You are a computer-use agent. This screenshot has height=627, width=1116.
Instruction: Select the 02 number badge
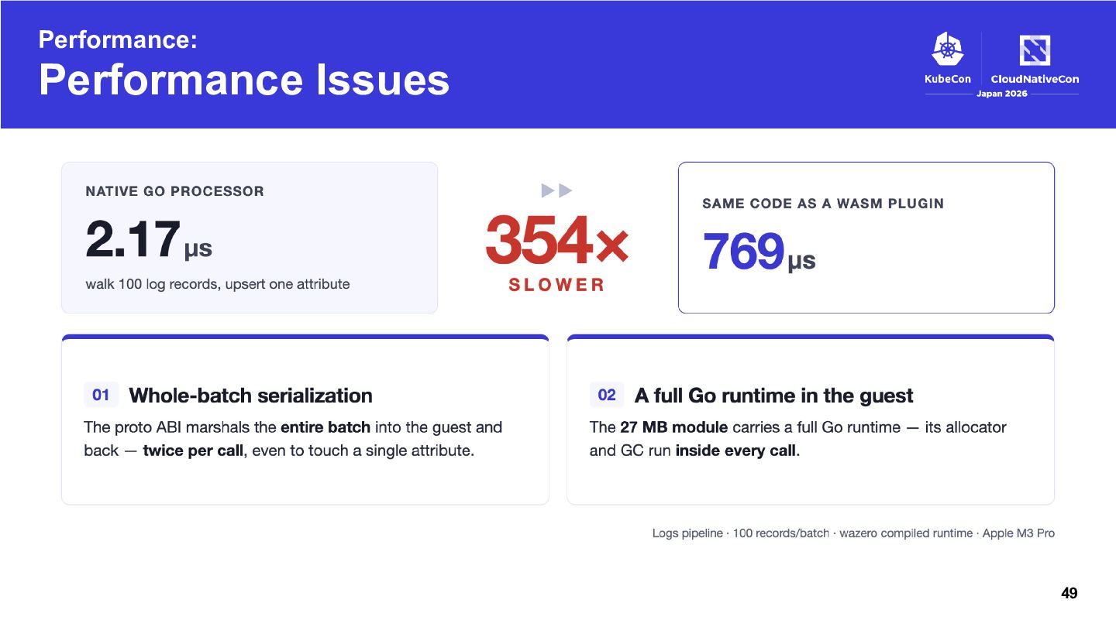point(607,395)
